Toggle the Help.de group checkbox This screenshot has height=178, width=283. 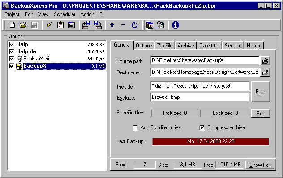12,51
